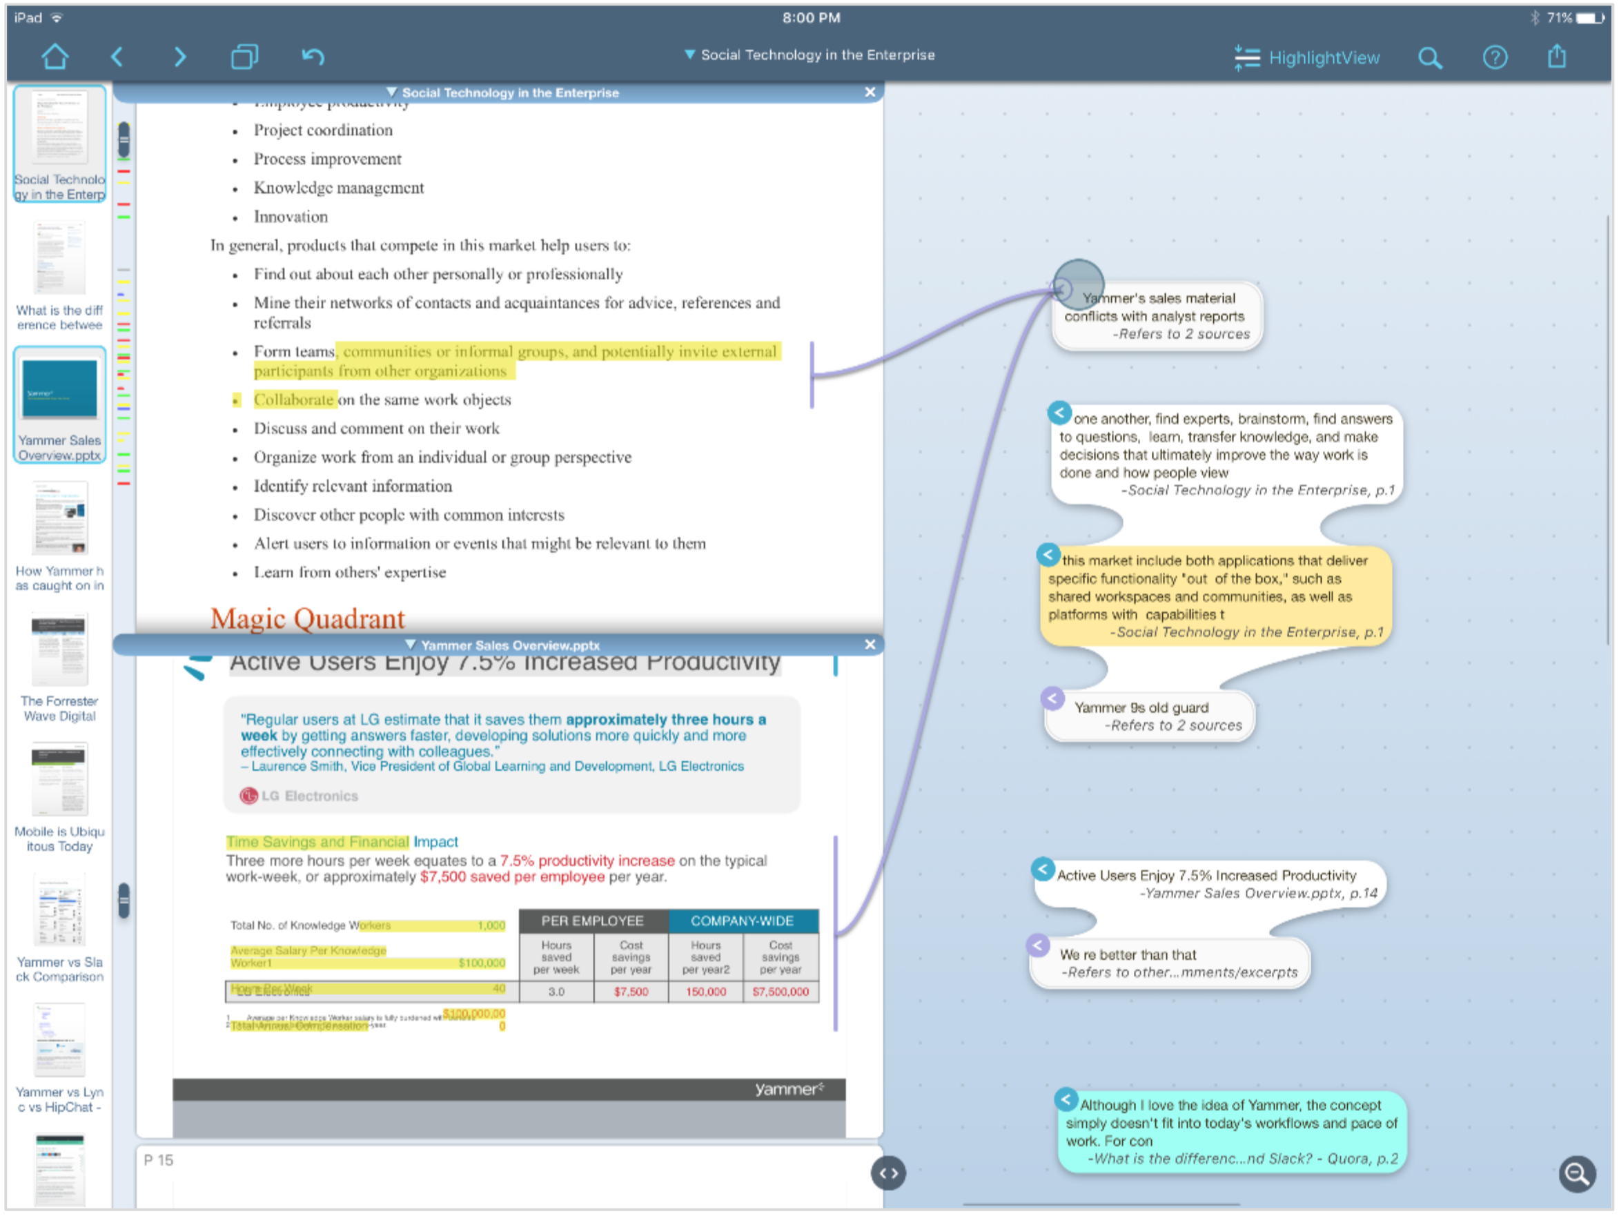Open Mobile is Ubiquitous Today thumbnail

tap(59, 797)
